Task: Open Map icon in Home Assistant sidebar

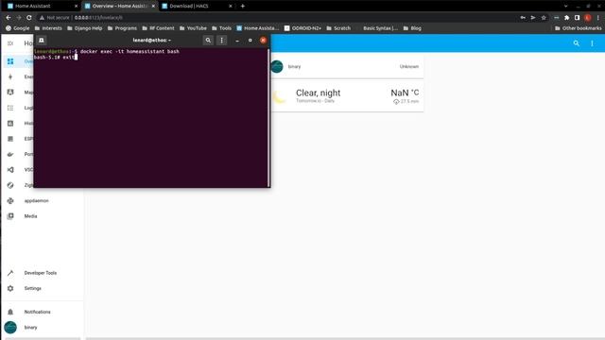Action: point(10,93)
